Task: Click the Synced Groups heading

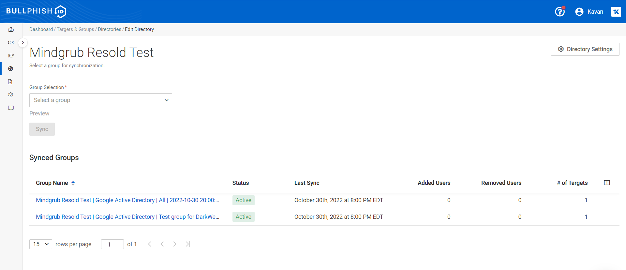Action: coord(54,157)
